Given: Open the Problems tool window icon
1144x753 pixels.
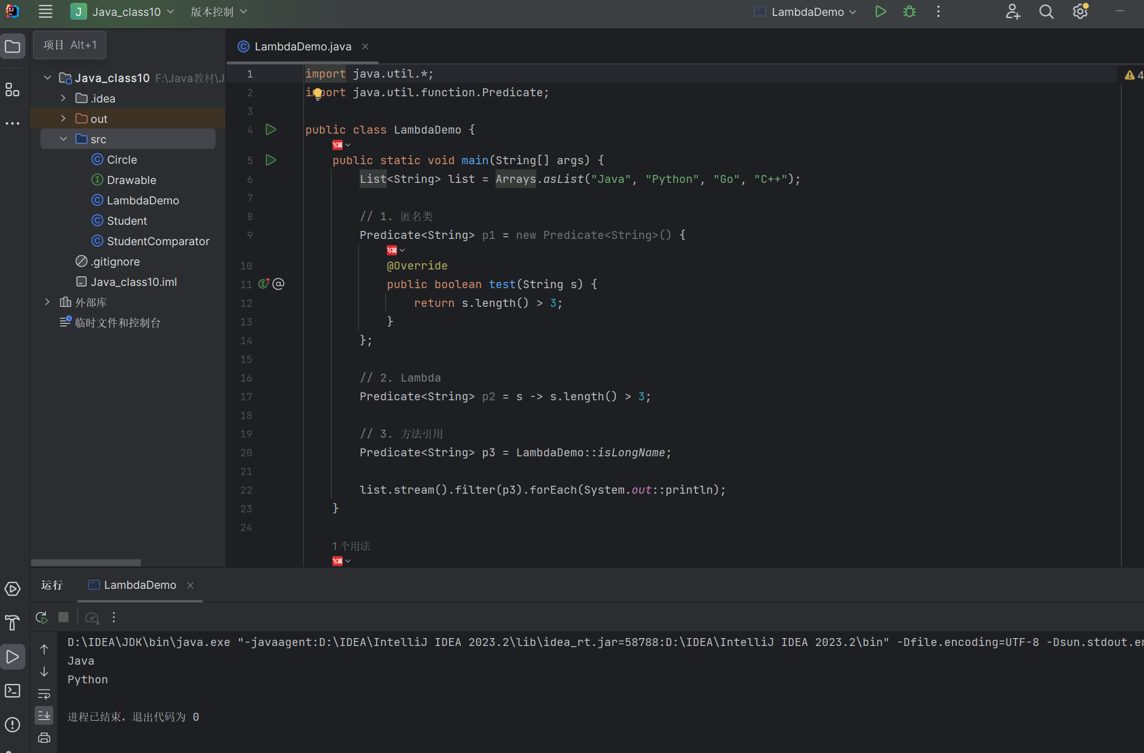Looking at the screenshot, I should 12,725.
